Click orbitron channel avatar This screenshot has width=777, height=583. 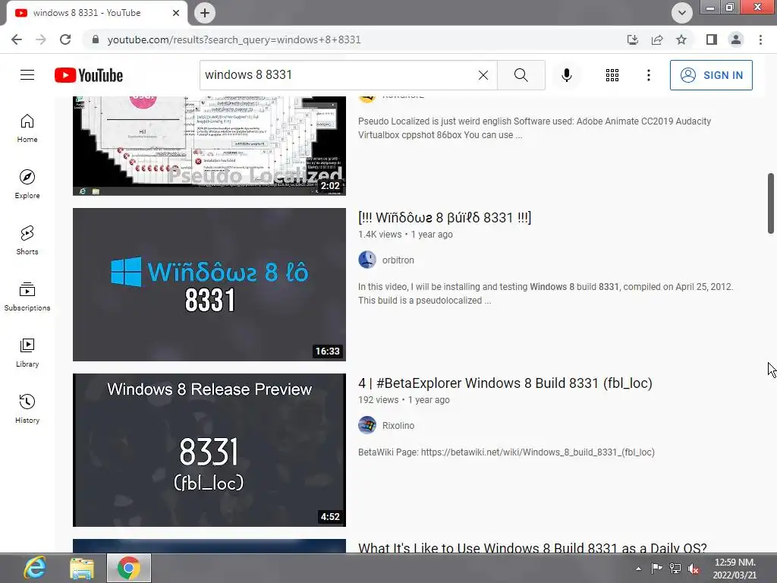click(367, 260)
